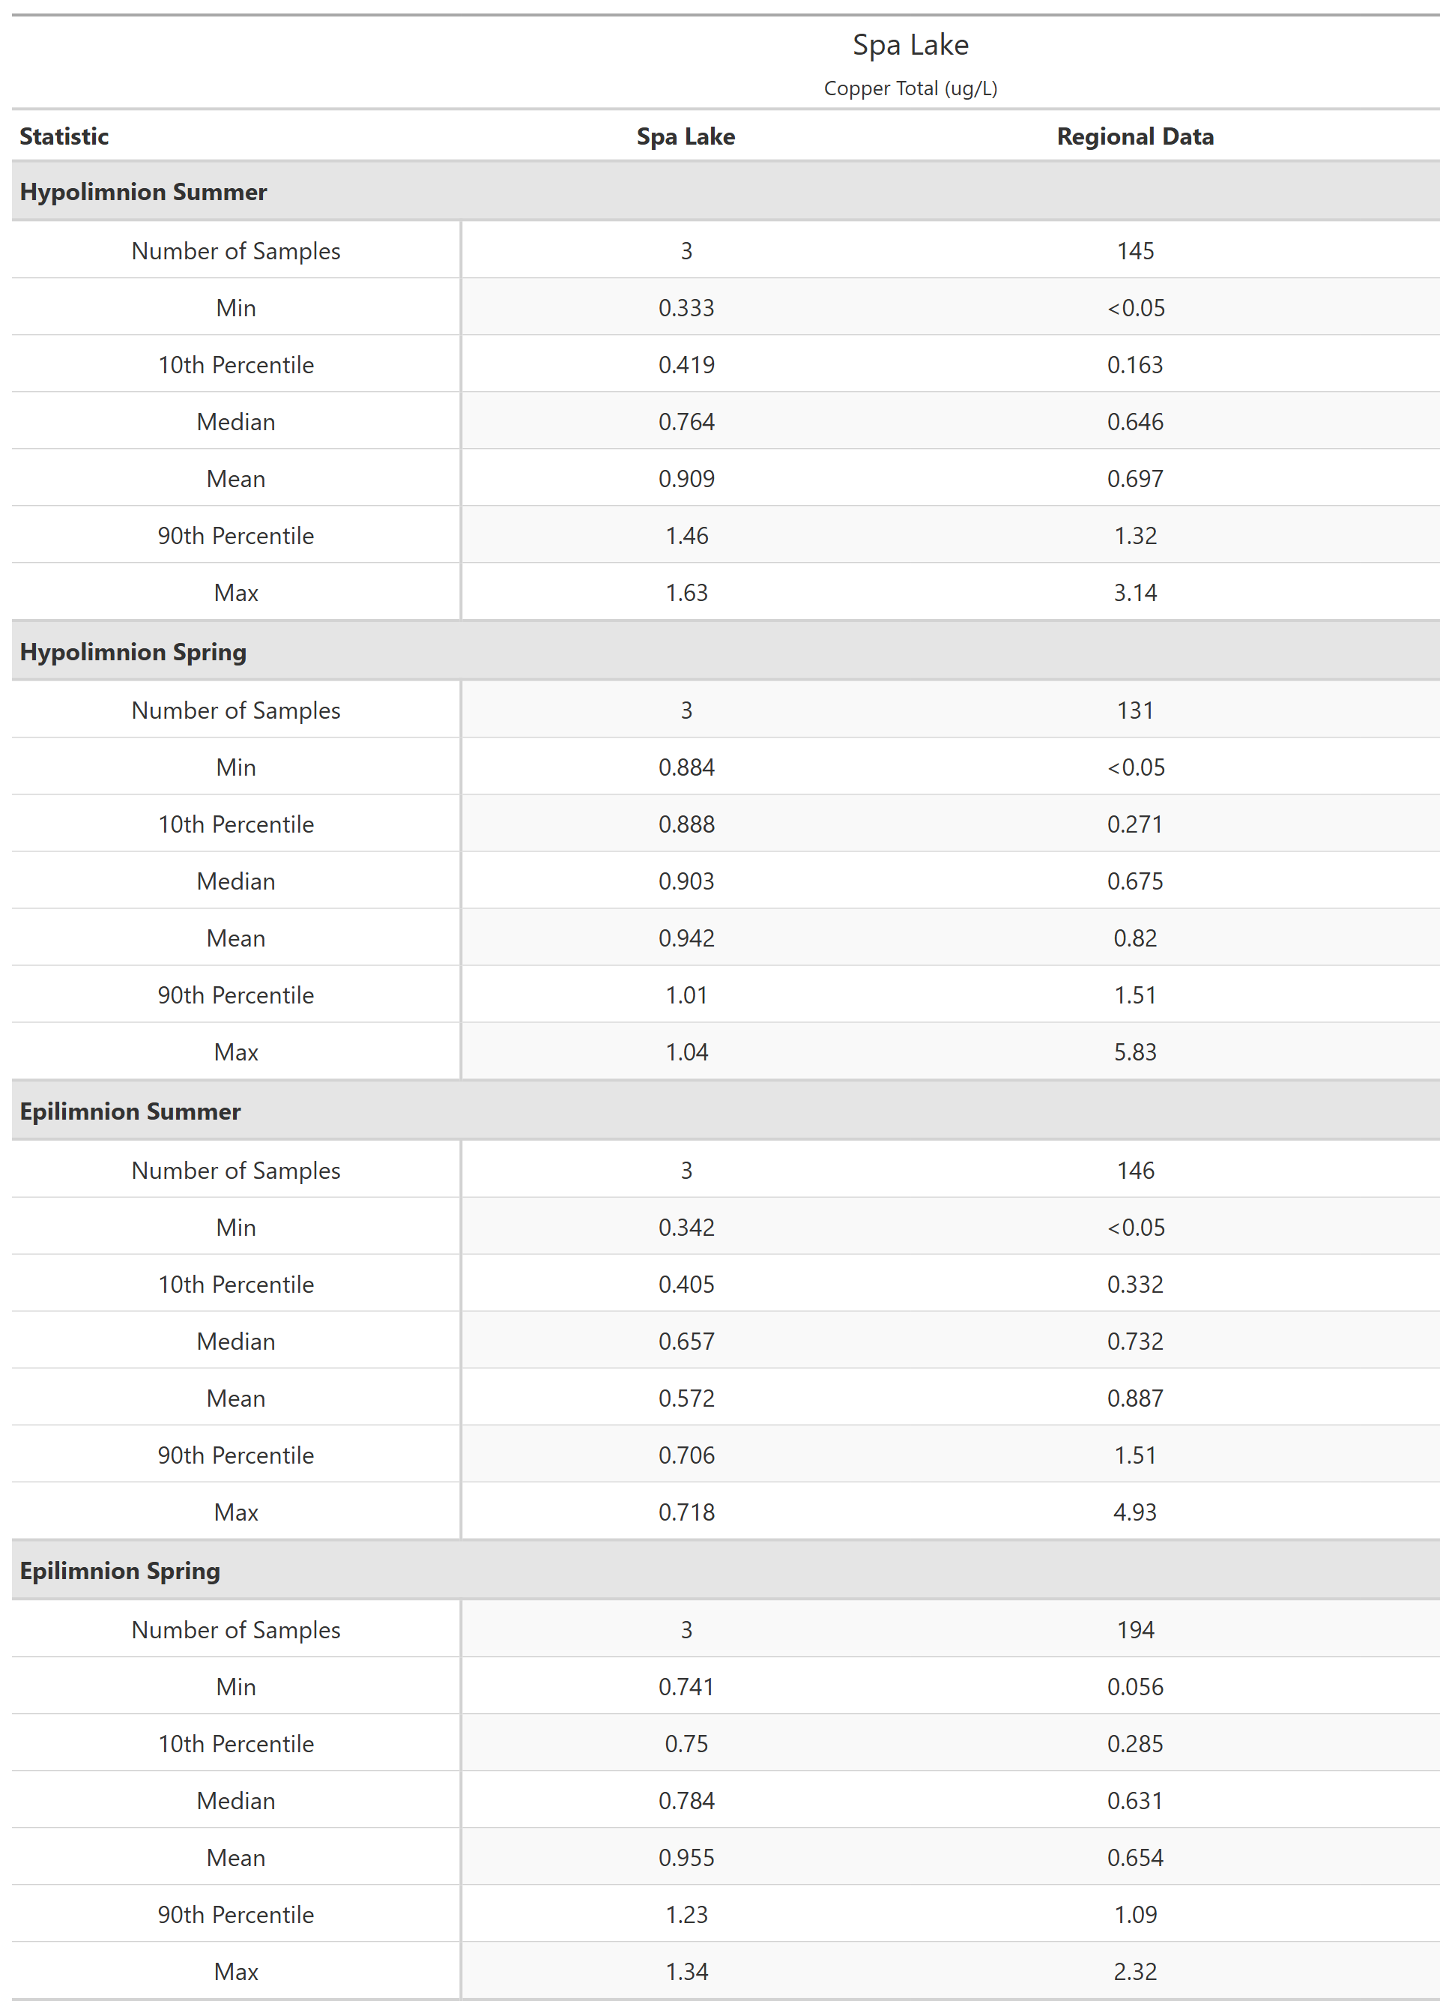
Task: Click the regional sample count 131
Action: click(x=1135, y=710)
